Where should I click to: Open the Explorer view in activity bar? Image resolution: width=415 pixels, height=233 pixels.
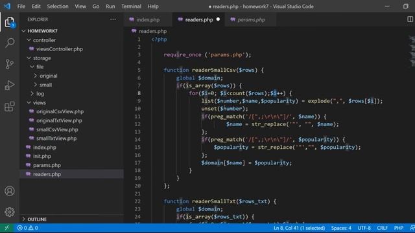click(x=10, y=22)
